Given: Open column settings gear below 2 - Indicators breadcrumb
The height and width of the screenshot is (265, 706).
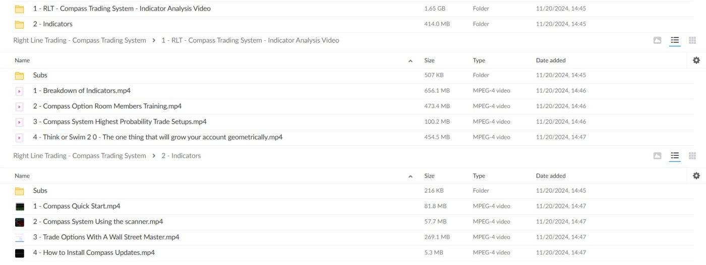Looking at the screenshot, I should (x=696, y=176).
